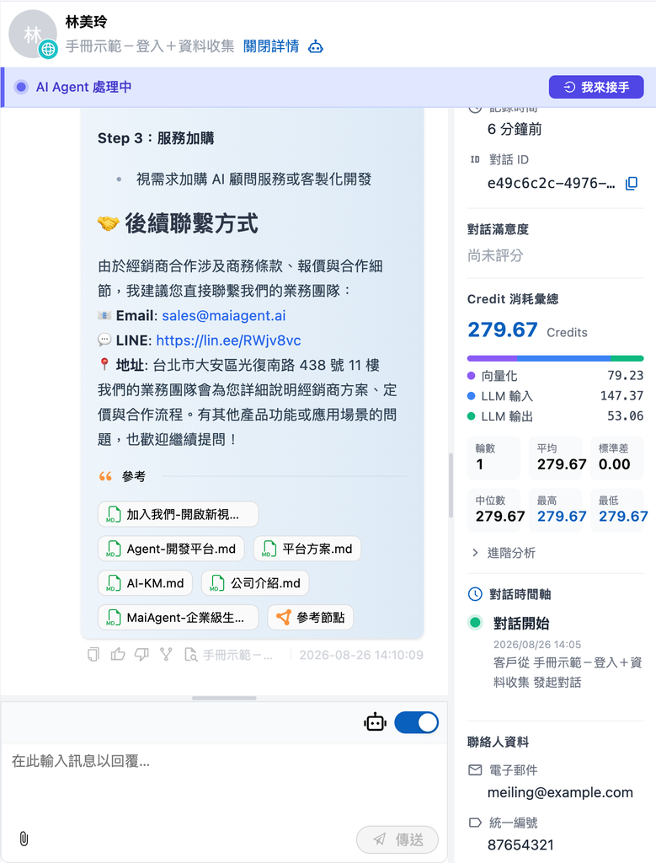Image resolution: width=656 pixels, height=863 pixels.
Task: Open the 手冊示範 source search icon
Action: [x=191, y=655]
